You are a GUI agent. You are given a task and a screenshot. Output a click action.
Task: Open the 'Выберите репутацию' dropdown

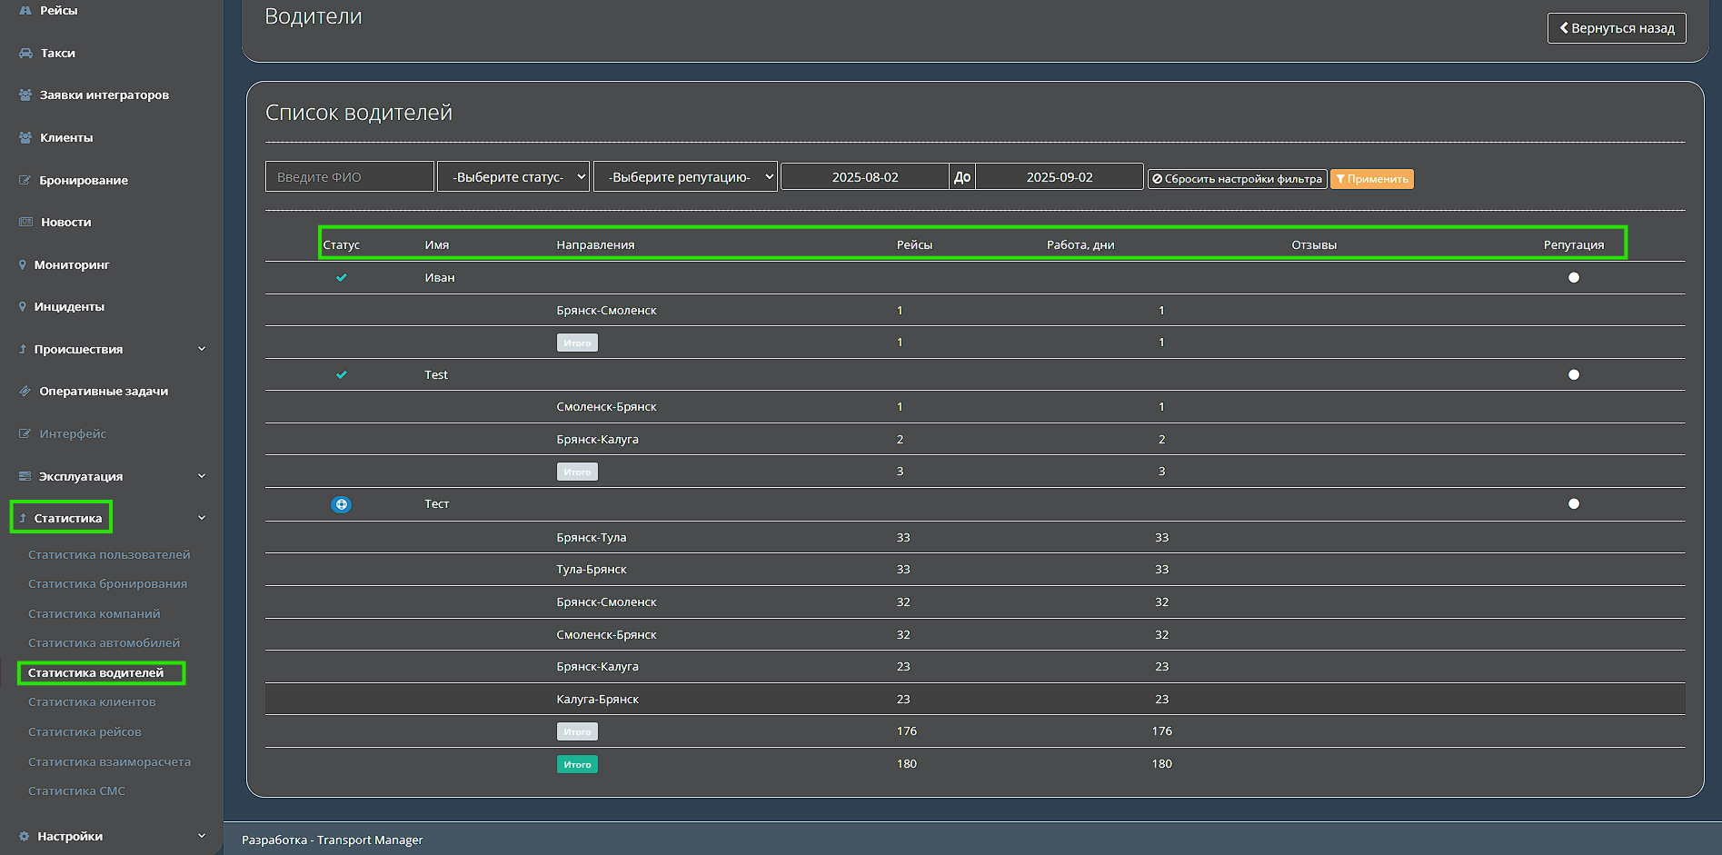685,177
